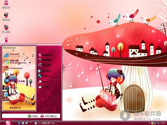The image size is (167, 125).
Task: Click the first system tray icon
Action: (x=152, y=123)
